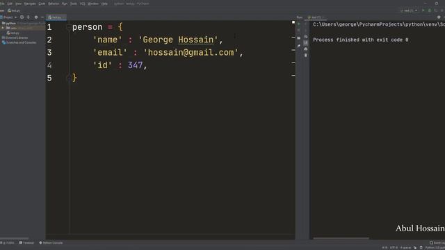Click the process finished message in console
This screenshot has height=250, width=445.
tap(360, 40)
